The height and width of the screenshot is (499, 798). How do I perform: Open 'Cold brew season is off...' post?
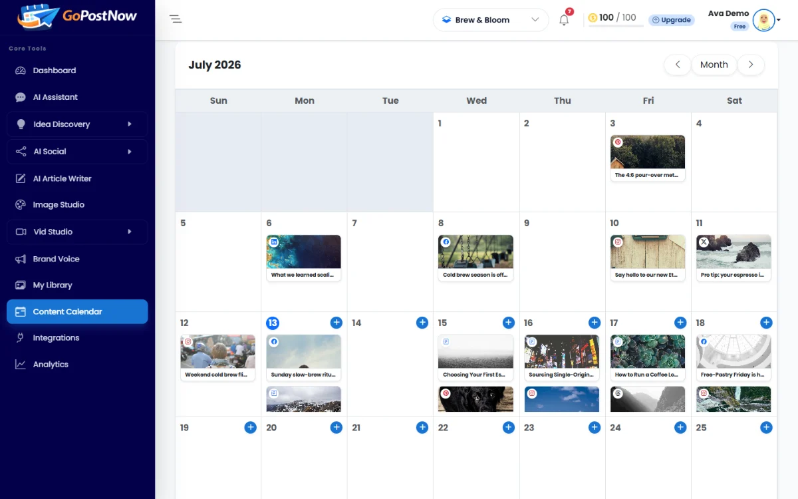[475, 258]
